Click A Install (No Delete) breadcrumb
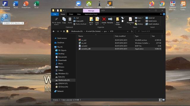 (93, 32)
